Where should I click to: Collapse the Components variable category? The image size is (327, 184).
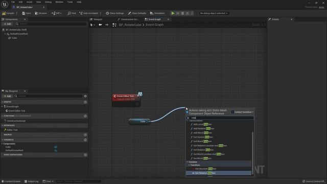tap(2, 144)
